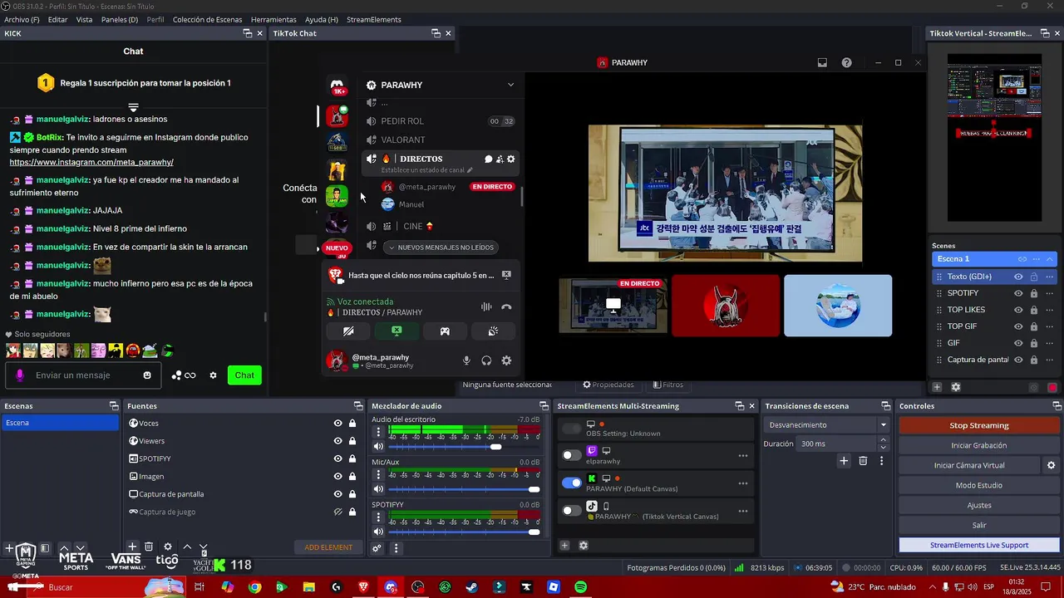1064x598 pixels.
Task: Delete selected source with trash icon in Fuentes
Action: 149,547
